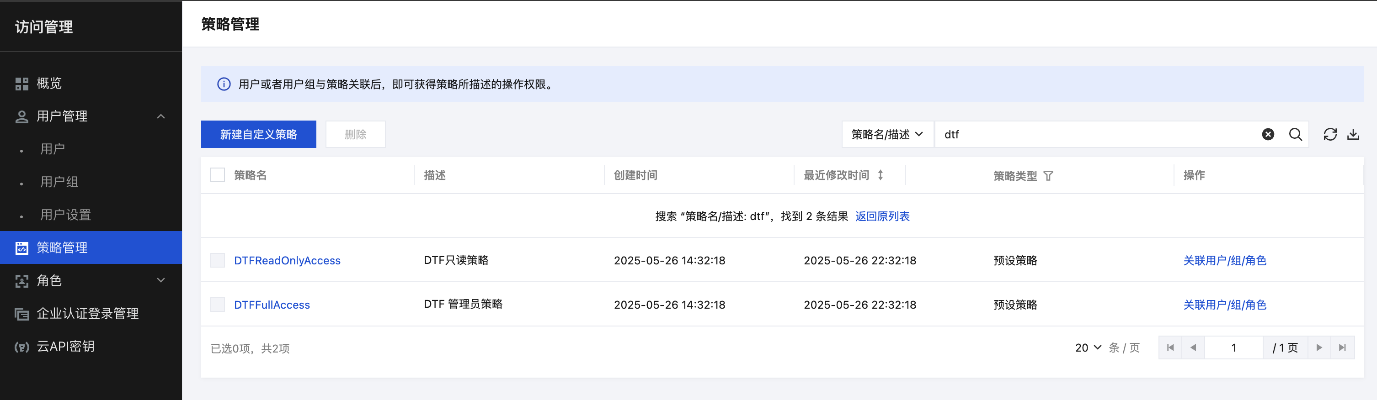Open the 策略名/描述 search type dropdown
The image size is (1377, 400).
click(887, 135)
